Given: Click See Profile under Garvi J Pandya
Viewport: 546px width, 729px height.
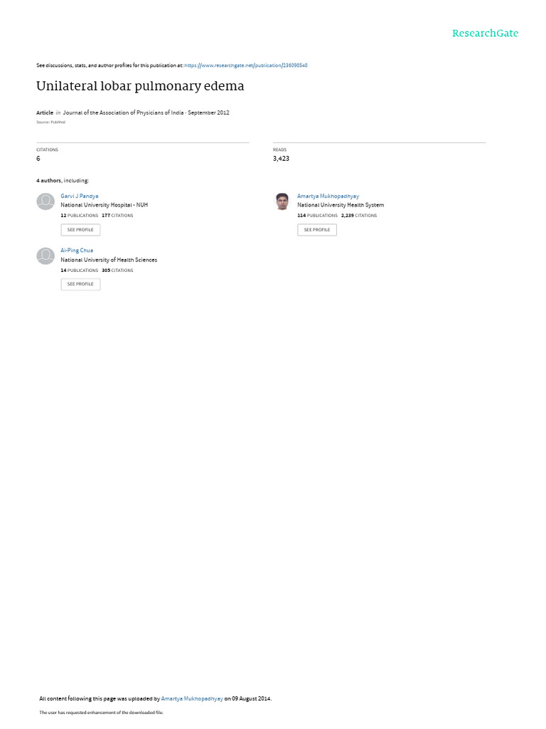Looking at the screenshot, I should pyautogui.click(x=80, y=230).
